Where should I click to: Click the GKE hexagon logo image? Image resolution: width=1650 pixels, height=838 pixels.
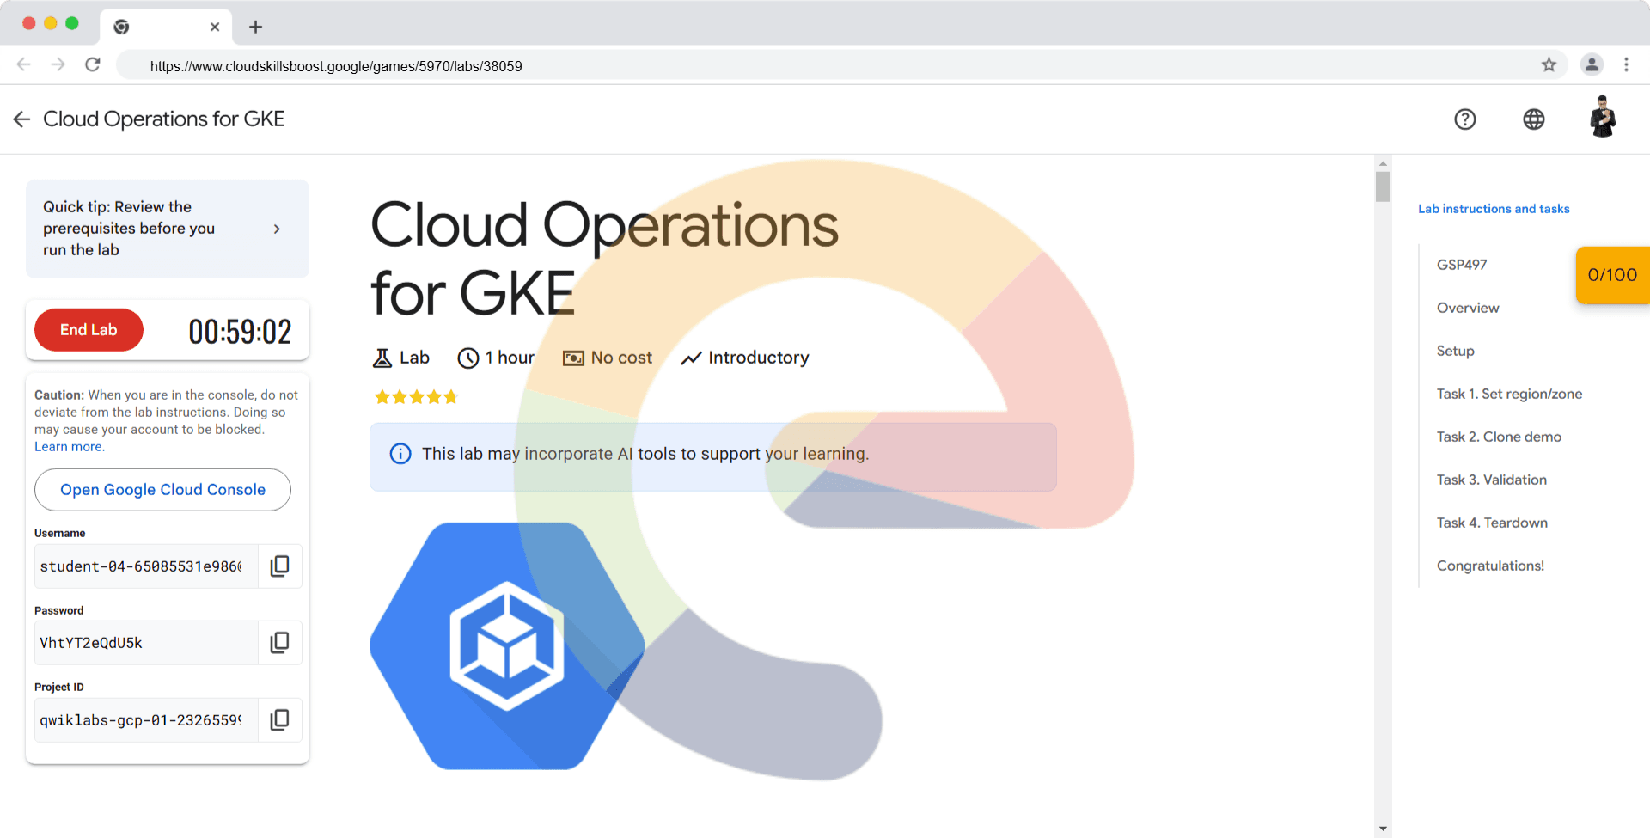507,646
